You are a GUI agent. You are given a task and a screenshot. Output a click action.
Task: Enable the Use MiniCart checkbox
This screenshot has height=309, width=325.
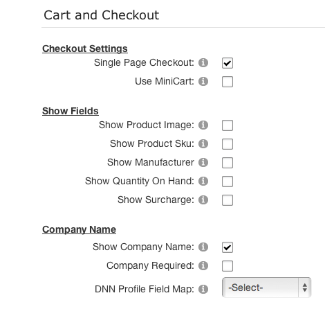(x=228, y=82)
